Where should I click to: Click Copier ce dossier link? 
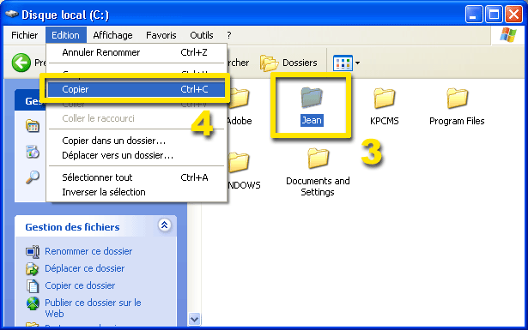[80, 285]
